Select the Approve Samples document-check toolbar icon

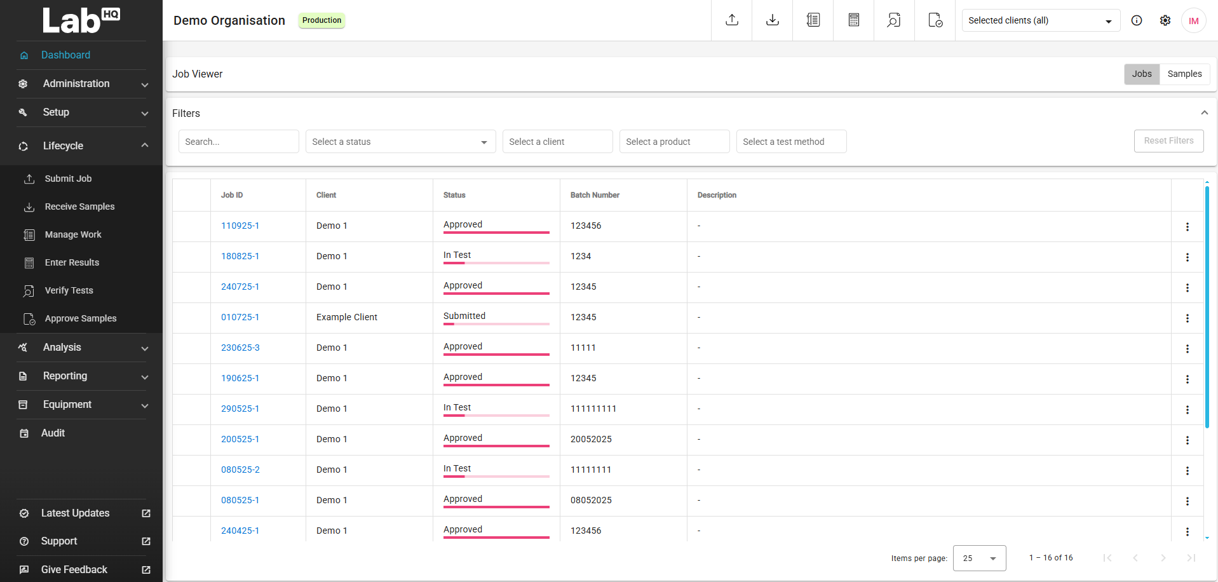tap(935, 20)
